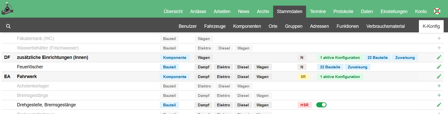The image size is (448, 114).
Task: Select Drehgestelle, Bremsgestänge row title
Action: (46, 105)
